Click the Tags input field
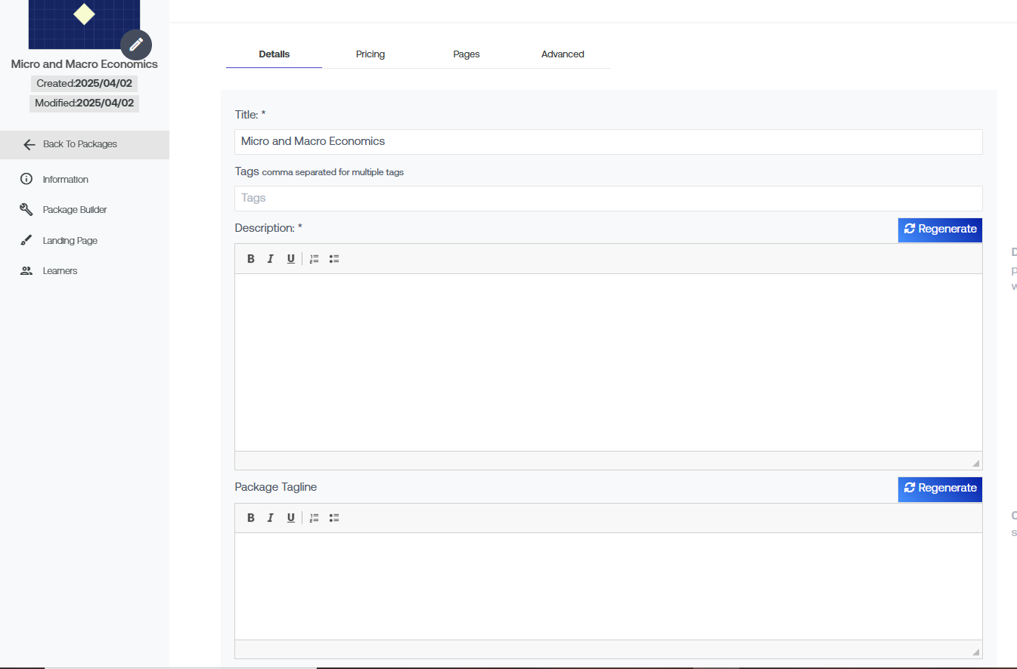This screenshot has height=669, width=1017. pos(608,199)
